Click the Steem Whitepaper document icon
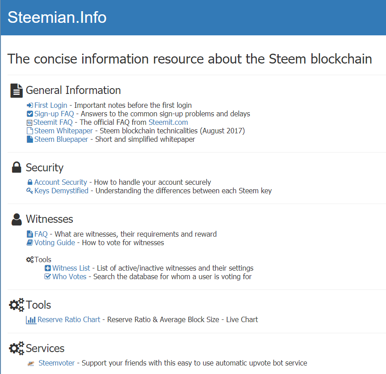 click(x=30, y=131)
